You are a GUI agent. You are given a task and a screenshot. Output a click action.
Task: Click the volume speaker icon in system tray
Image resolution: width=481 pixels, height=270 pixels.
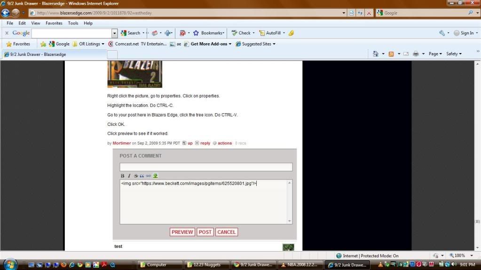[x=454, y=264]
